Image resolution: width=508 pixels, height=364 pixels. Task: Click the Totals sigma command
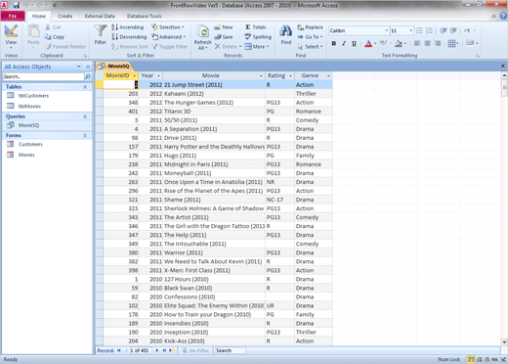256,27
